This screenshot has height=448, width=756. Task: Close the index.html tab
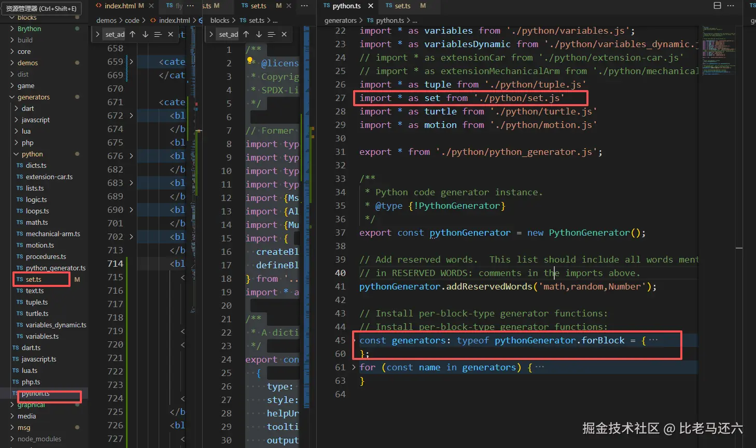151,6
